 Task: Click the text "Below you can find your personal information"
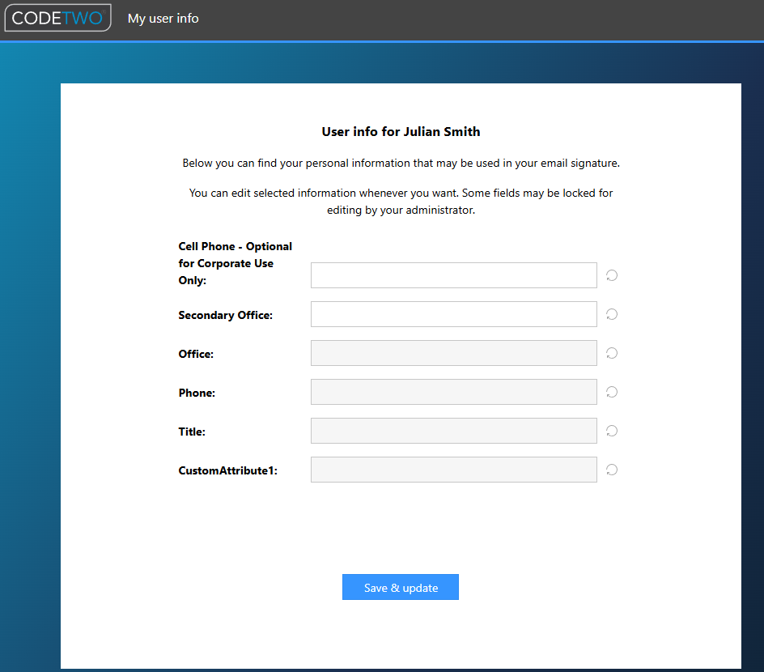click(x=297, y=164)
